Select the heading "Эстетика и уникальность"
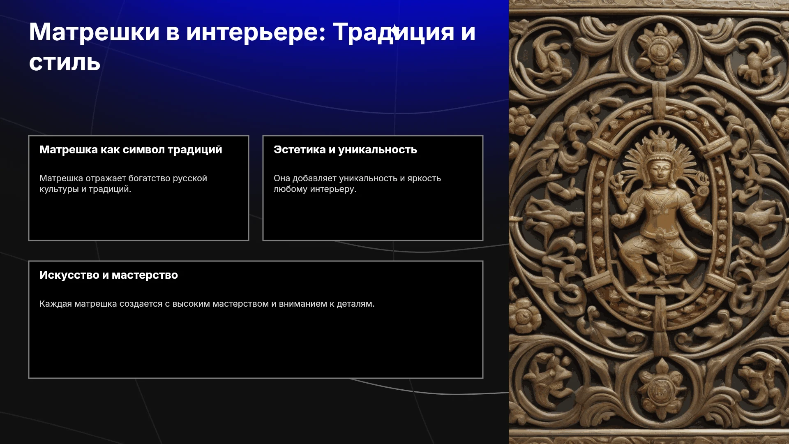The height and width of the screenshot is (444, 789). (345, 150)
